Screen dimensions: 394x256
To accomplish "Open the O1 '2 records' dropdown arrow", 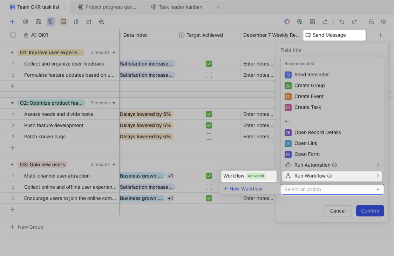I will (114, 53).
